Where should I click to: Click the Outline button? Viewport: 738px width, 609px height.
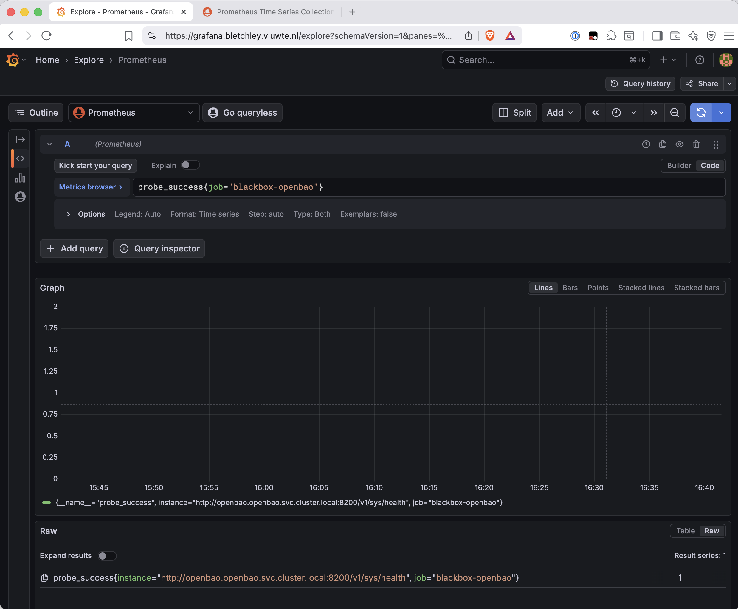tap(36, 113)
